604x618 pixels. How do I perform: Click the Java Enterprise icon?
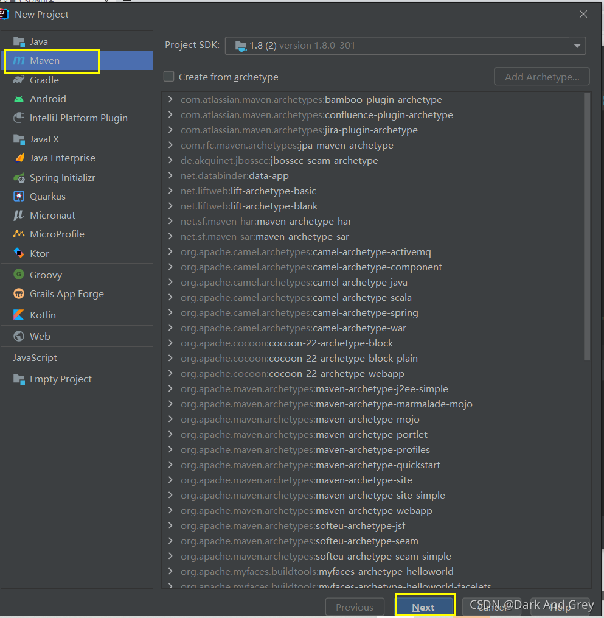19,158
